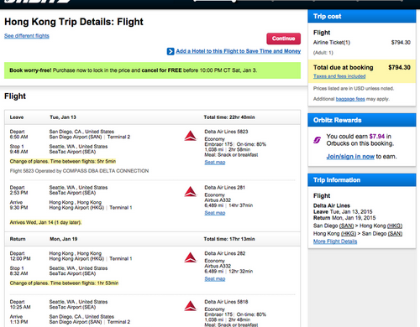Click the Trip cost panel header
The height and width of the screenshot is (327, 420).
tap(362, 16)
